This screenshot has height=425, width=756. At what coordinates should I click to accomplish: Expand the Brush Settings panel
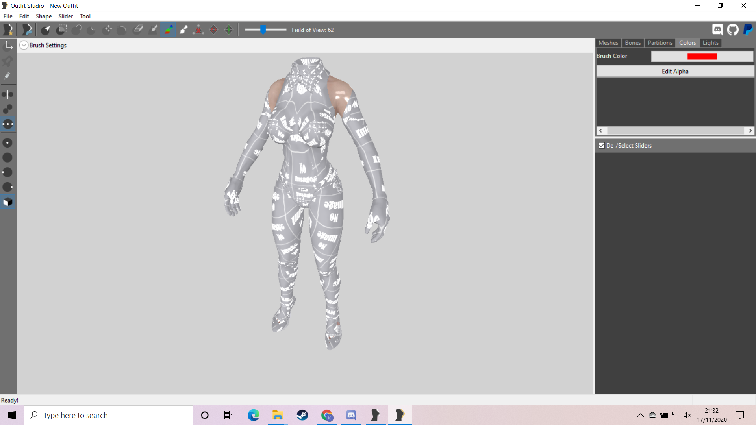pyautogui.click(x=24, y=45)
